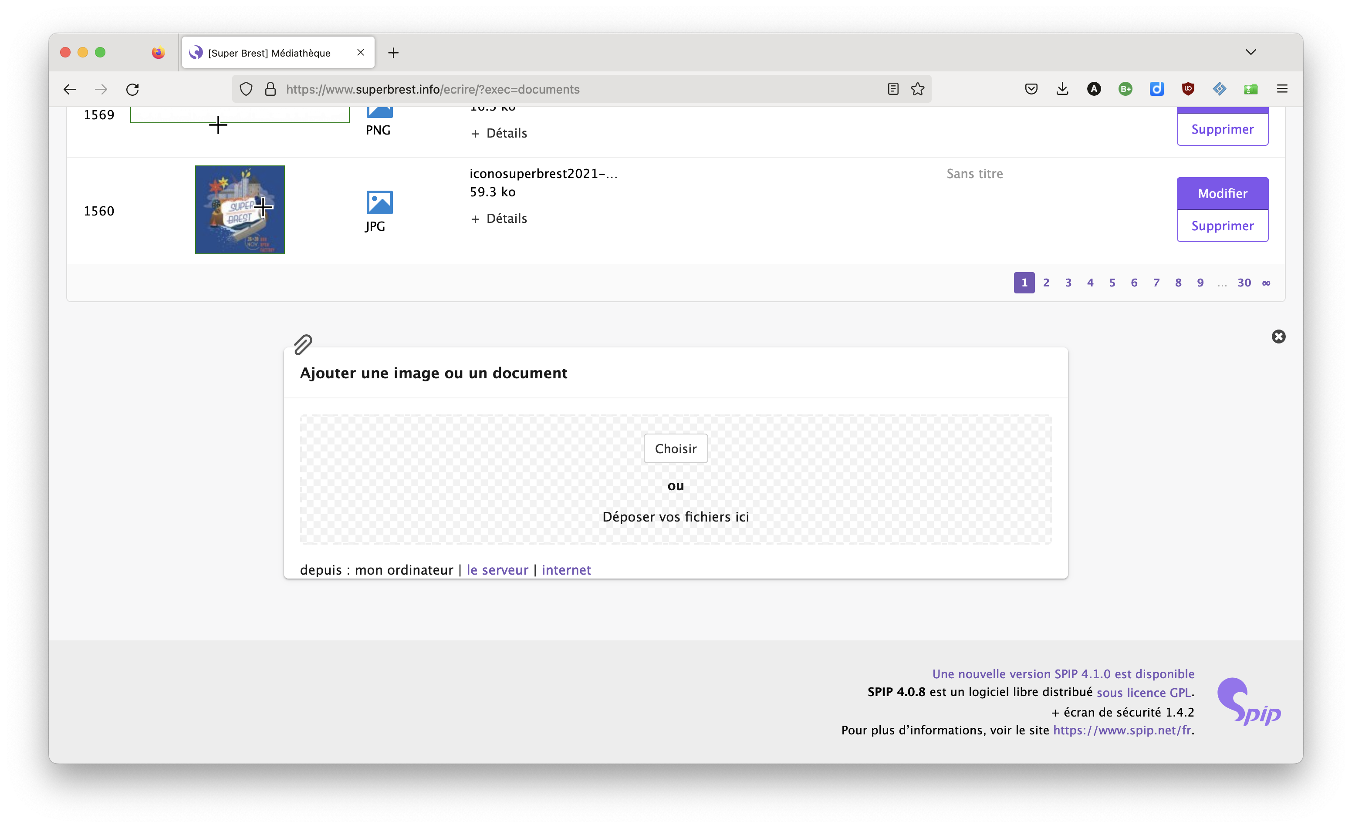The width and height of the screenshot is (1352, 828).
Task: Click the Déposer vos fichiers ici dropzone
Action: point(676,479)
